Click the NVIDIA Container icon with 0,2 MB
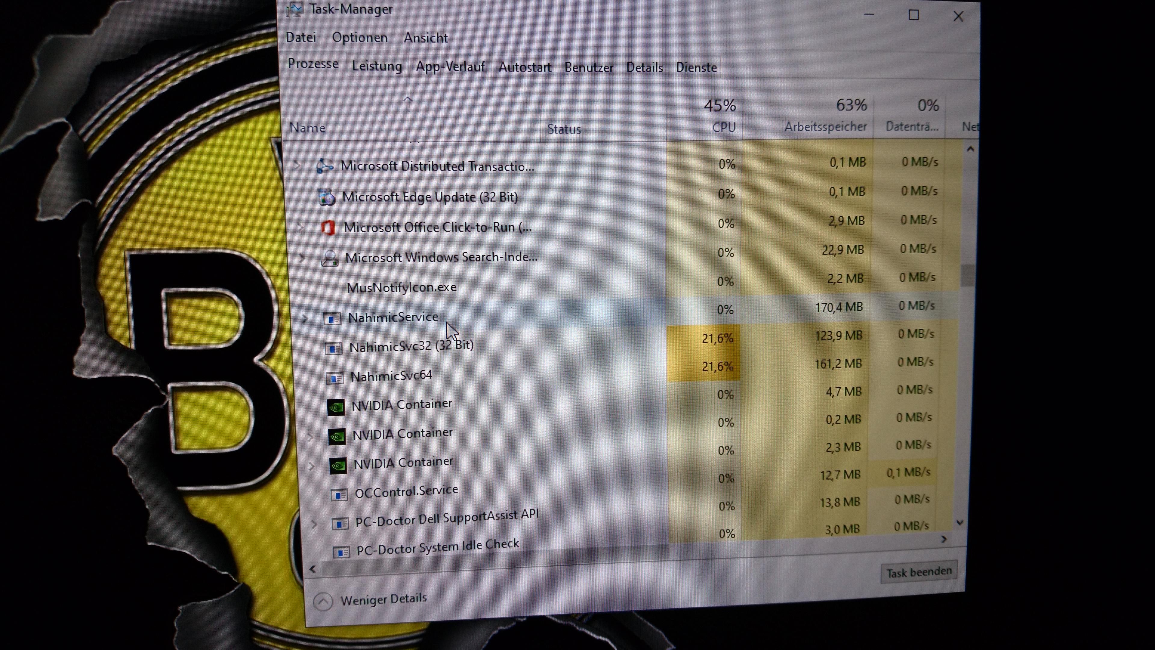 (x=337, y=436)
